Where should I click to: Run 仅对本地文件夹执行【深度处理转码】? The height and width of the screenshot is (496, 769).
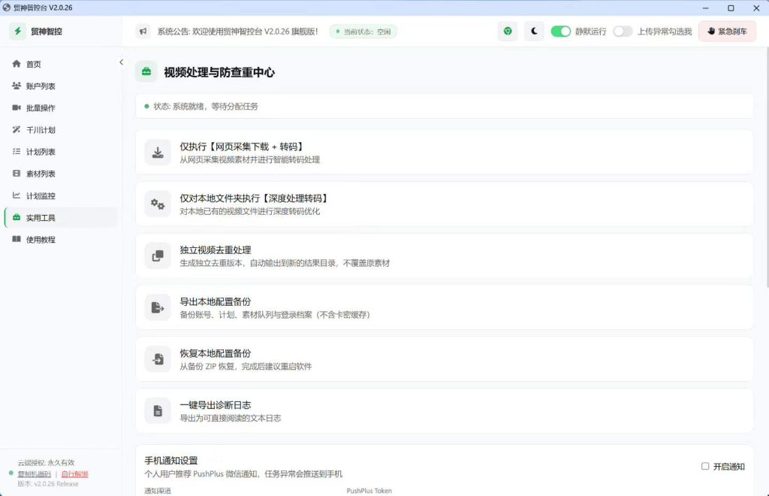point(445,204)
